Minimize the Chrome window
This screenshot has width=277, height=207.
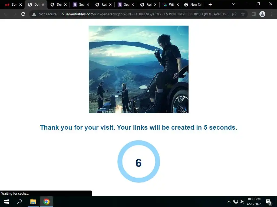(246, 4)
